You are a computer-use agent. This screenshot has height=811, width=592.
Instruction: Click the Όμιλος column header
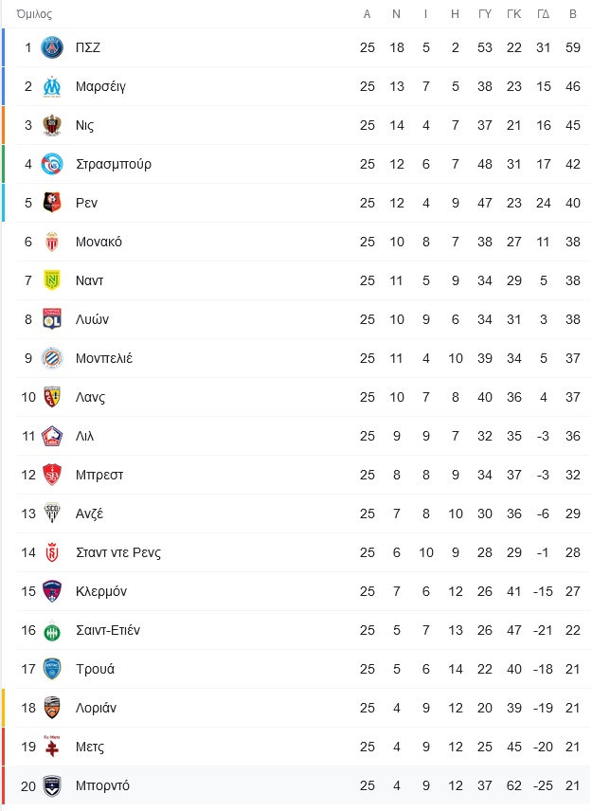(x=34, y=14)
